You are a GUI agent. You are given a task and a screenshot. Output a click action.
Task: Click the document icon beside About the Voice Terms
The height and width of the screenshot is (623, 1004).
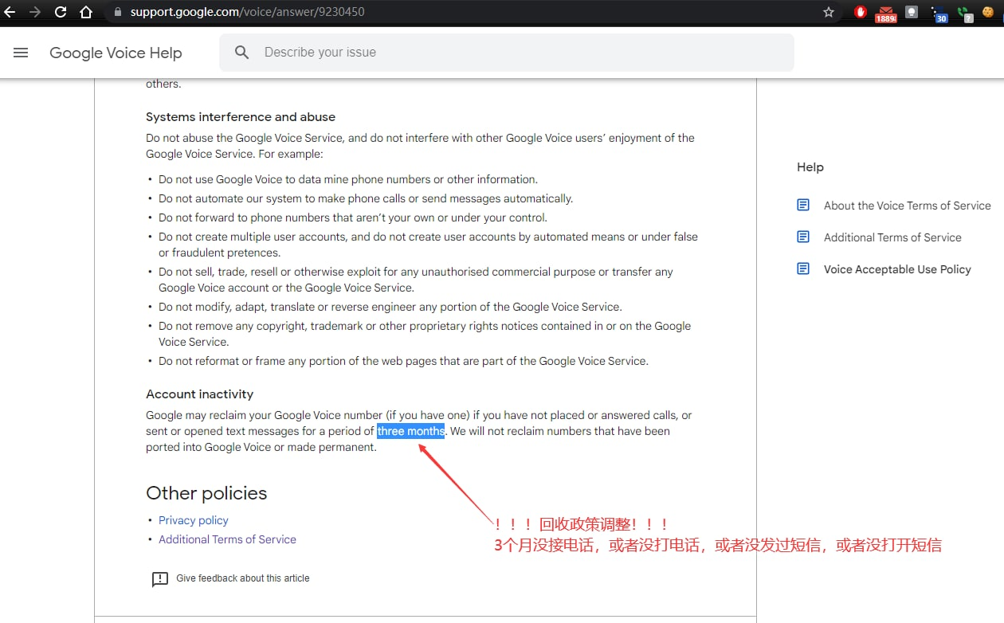pos(803,205)
